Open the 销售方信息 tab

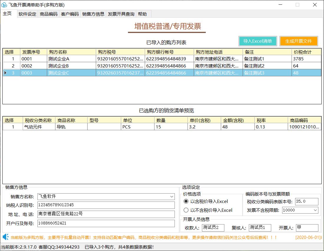[93, 14]
